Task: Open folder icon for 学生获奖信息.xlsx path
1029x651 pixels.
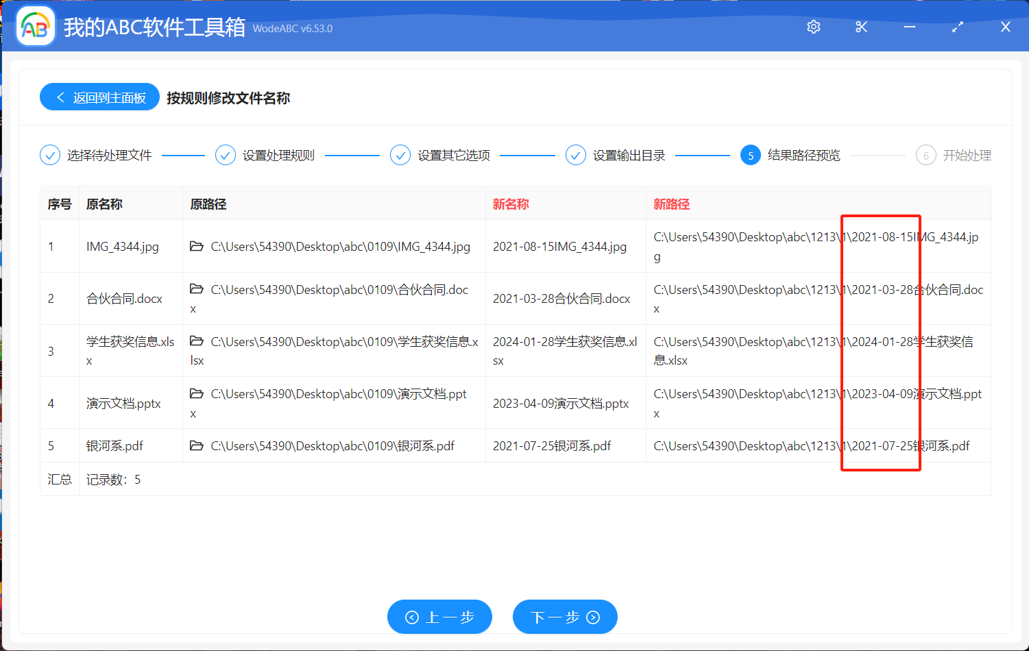Action: tap(197, 341)
